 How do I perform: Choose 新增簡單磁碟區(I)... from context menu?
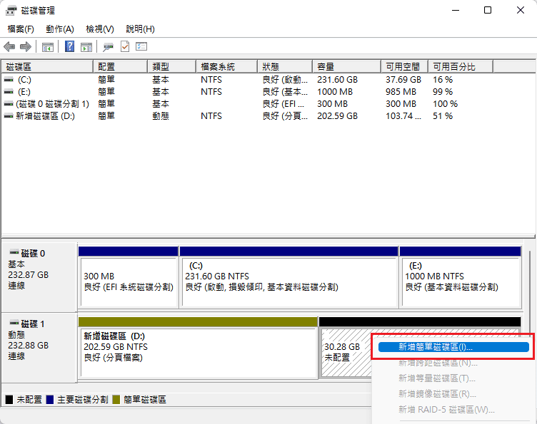pos(453,347)
